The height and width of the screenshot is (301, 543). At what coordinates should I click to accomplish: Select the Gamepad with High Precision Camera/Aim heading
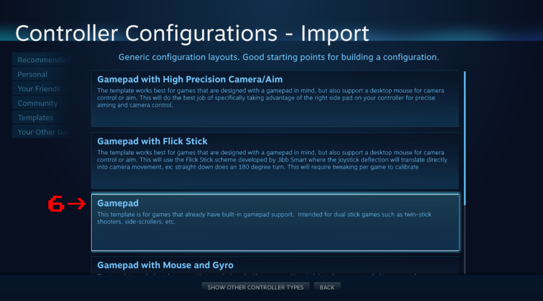pos(189,79)
